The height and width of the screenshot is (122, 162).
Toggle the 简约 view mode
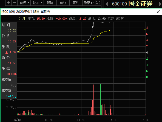[x=76, y=3]
